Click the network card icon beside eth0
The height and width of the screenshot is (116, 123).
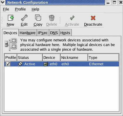click(x=46, y=64)
